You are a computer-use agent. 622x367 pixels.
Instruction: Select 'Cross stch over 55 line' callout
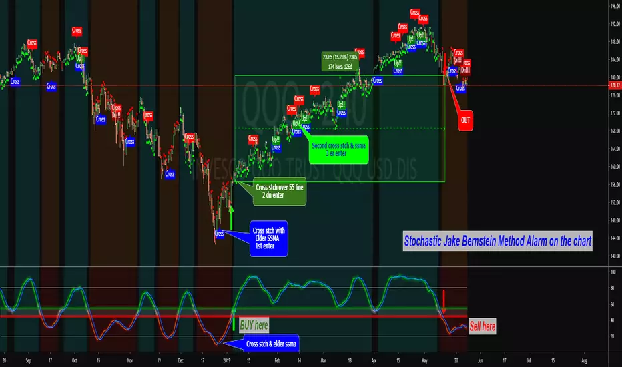click(280, 192)
